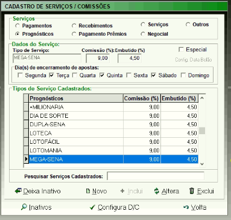
Task: Click the Deixa Inativo arrow icon
Action: (18, 191)
